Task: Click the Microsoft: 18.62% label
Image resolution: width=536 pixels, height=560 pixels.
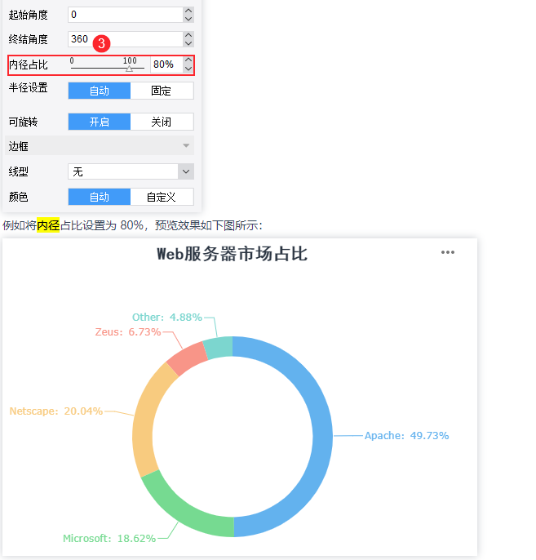Action: click(x=109, y=538)
